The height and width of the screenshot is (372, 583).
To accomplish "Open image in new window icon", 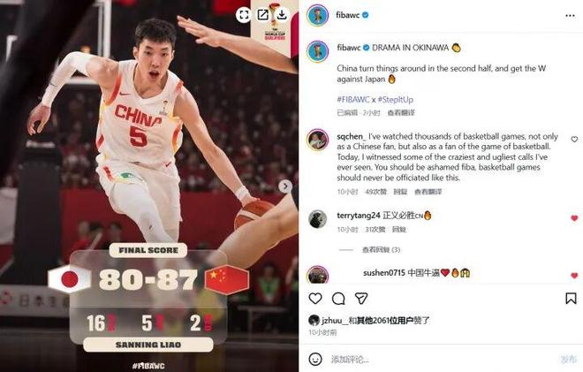I will click(263, 15).
